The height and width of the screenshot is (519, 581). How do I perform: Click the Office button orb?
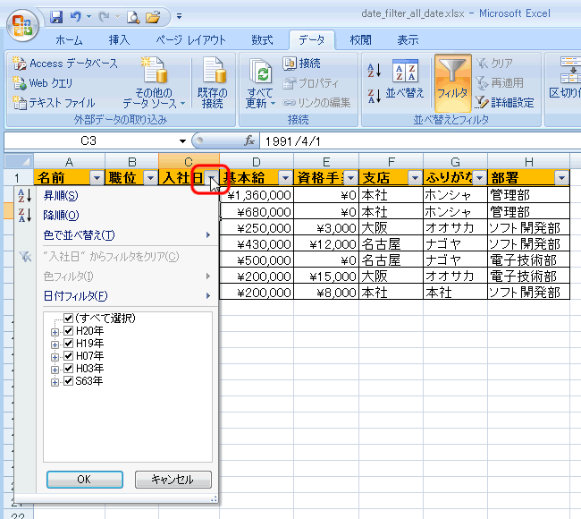[x=22, y=24]
